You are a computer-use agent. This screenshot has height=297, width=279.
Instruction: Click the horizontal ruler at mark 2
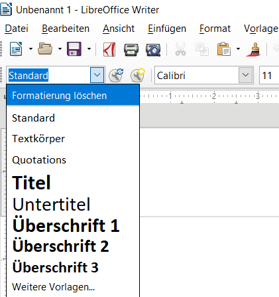coord(214,96)
